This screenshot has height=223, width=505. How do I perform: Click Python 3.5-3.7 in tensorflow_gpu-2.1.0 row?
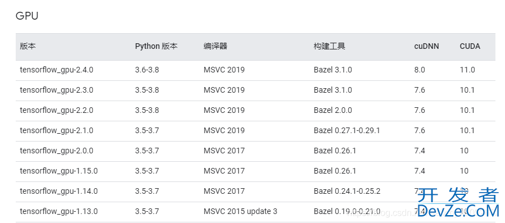tap(147, 130)
